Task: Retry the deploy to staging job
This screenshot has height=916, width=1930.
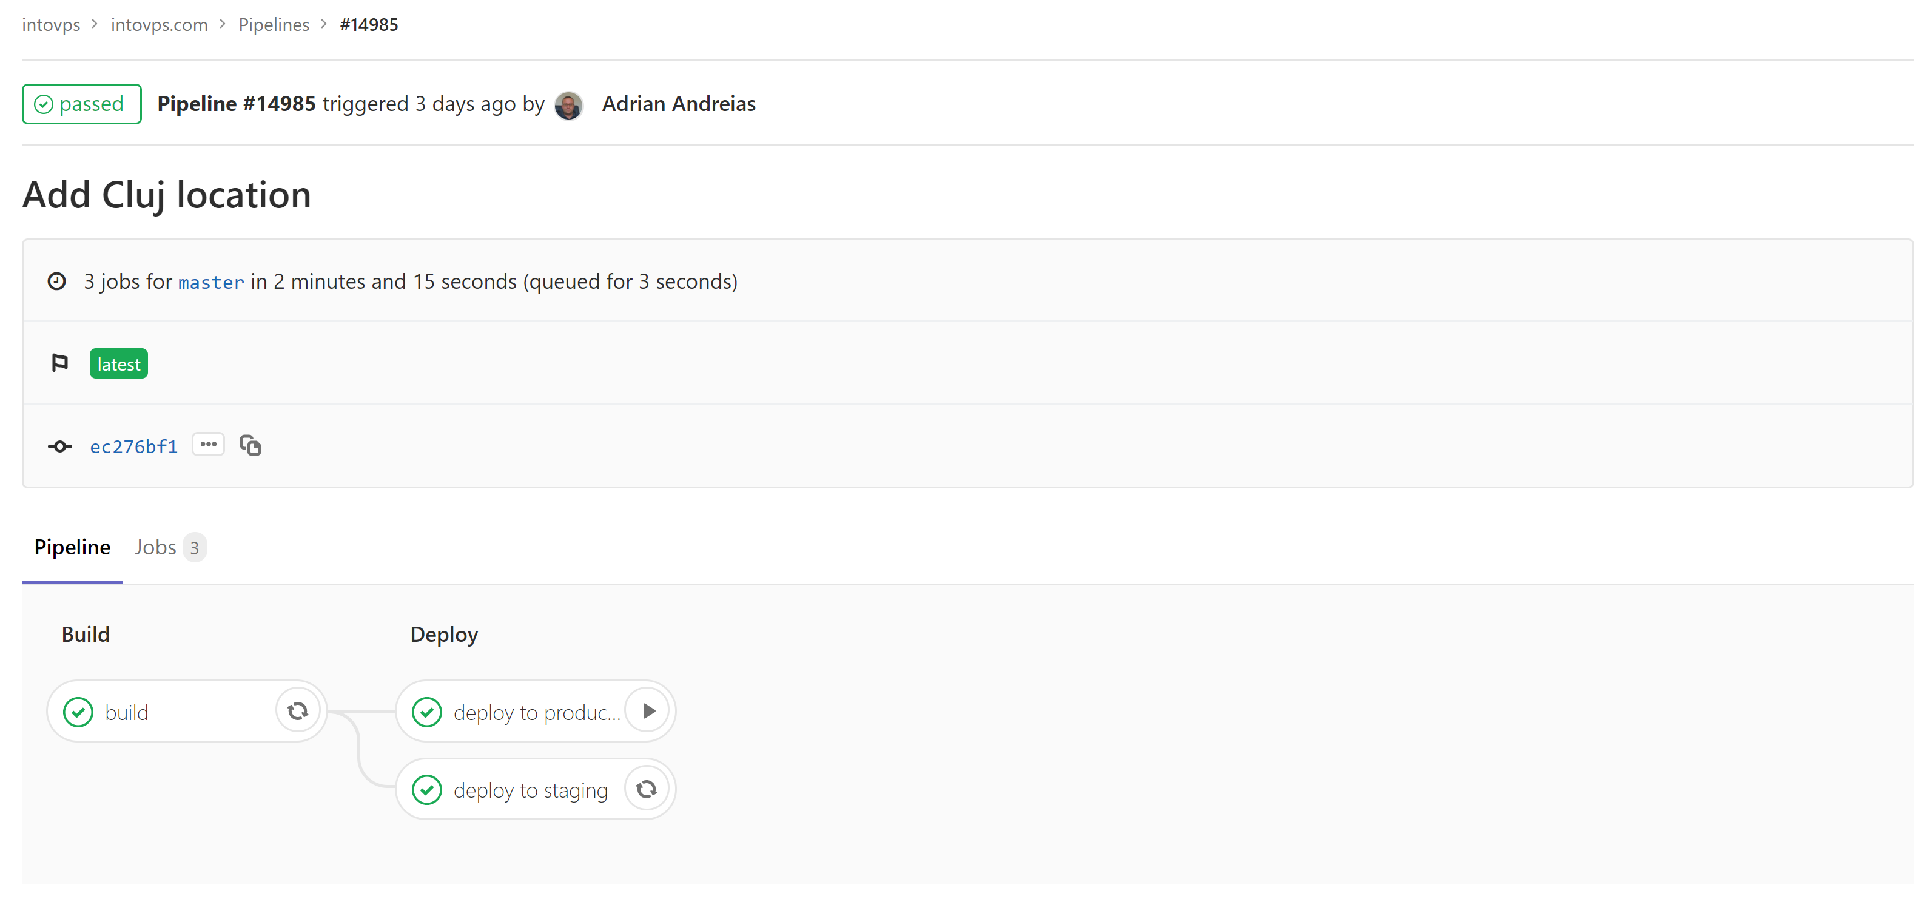Action: [x=647, y=789]
